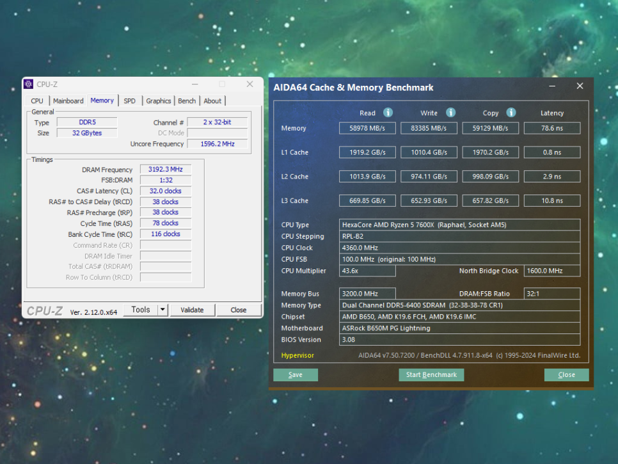
Task: Click the CPU FSB value 100.0 MHz
Action: click(459, 259)
